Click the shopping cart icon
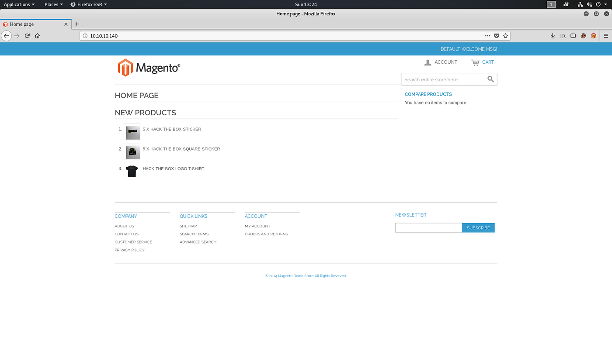Screen dimensions: 612x344 (475, 62)
